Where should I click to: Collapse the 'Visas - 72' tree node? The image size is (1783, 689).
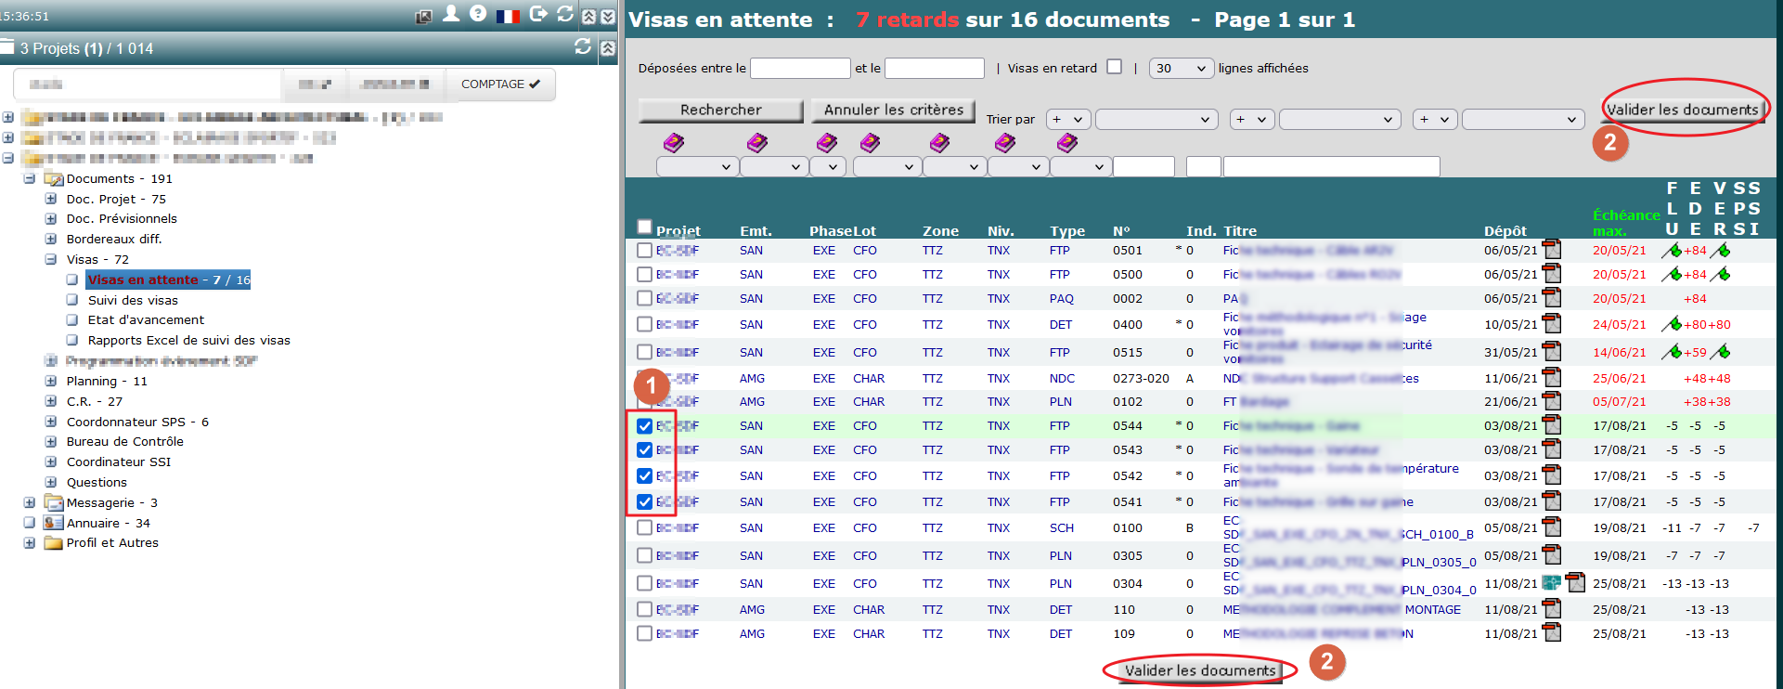(x=51, y=259)
